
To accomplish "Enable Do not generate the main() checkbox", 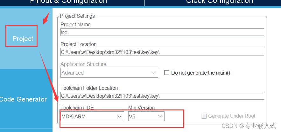I will [167, 73].
